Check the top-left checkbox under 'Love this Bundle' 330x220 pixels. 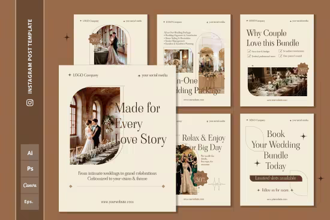tap(249, 51)
